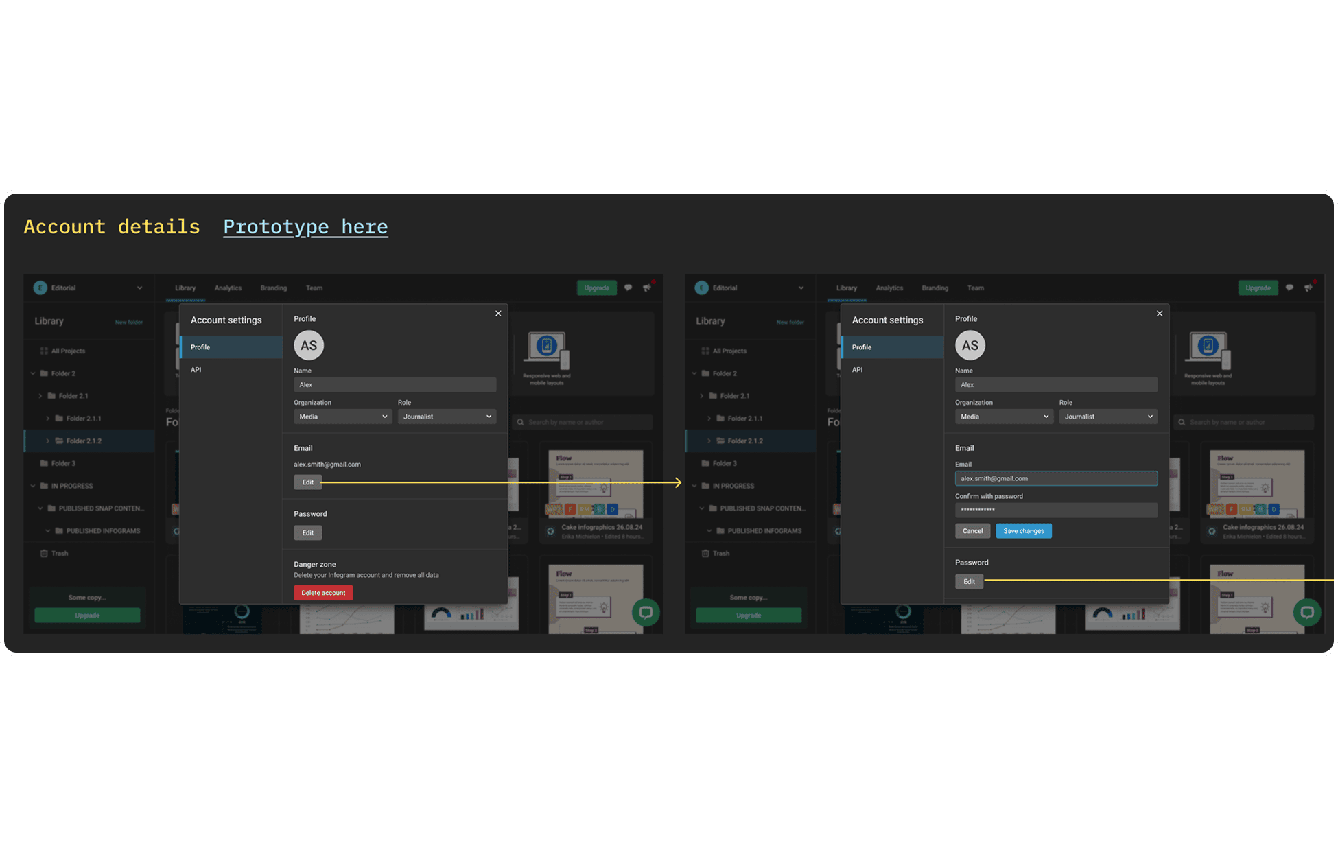Click the All Projects grid icon in the right mockup
This screenshot has height=844, width=1338.
point(705,351)
